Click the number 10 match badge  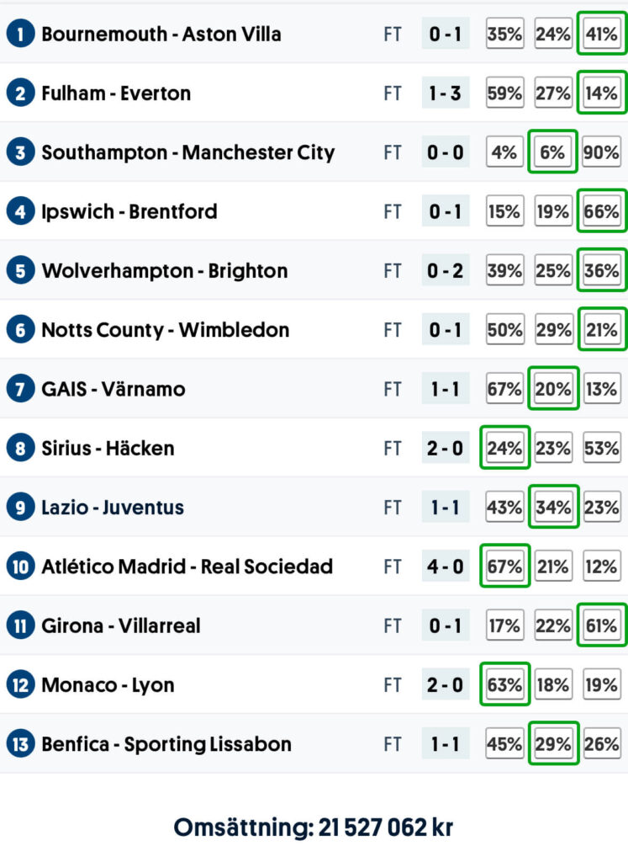[19, 567]
